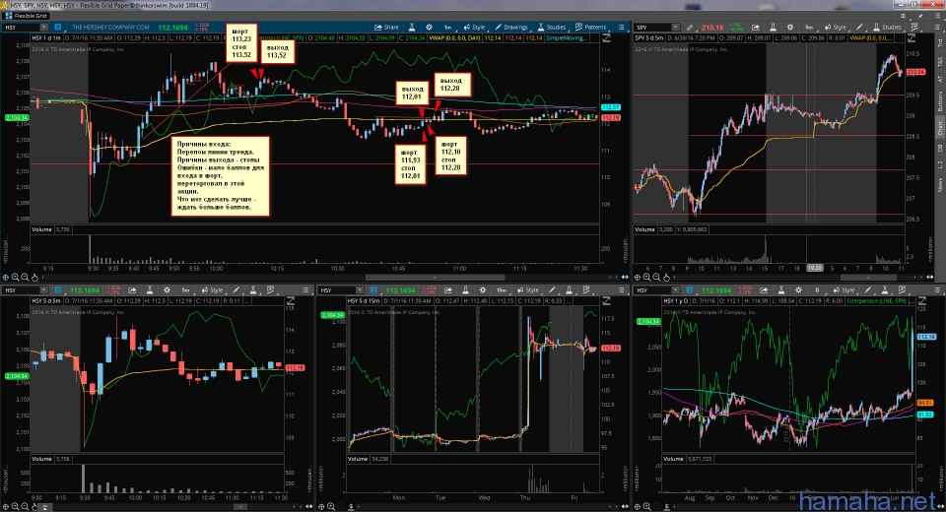This screenshot has width=946, height=512.
Task: Open Style menu on HSY 1m chart
Action: 475,28
